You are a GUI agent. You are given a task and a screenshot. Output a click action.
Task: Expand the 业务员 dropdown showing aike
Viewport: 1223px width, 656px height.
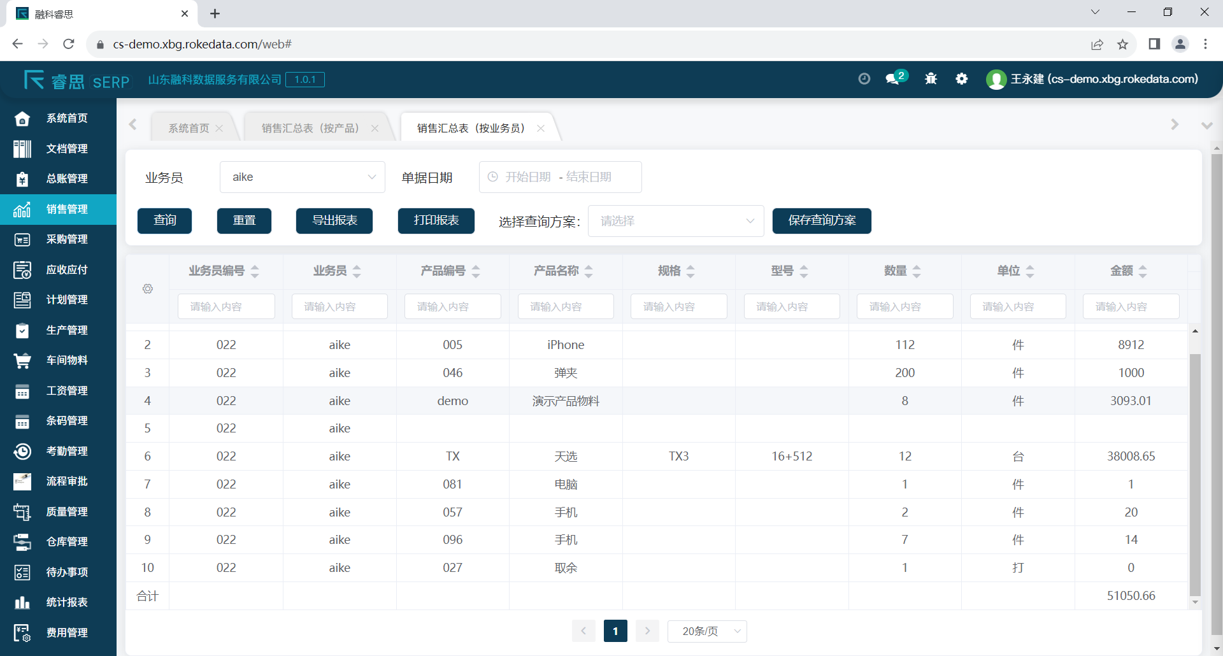(302, 177)
